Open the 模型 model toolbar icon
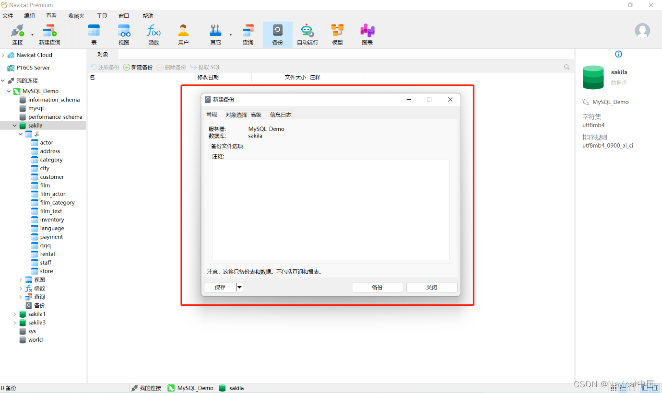Image resolution: width=662 pixels, height=393 pixels. (x=338, y=35)
